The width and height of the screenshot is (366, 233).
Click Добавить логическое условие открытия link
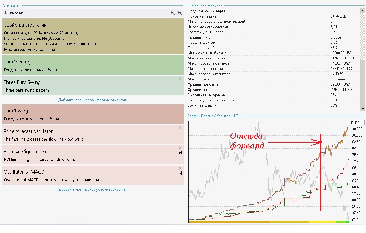pyautogui.click(x=93, y=100)
